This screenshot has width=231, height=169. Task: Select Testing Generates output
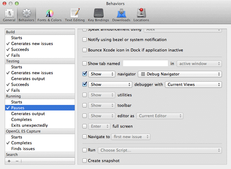click(40, 79)
